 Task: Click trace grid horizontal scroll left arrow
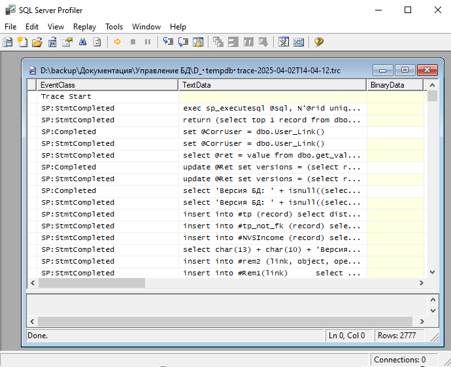point(33,283)
